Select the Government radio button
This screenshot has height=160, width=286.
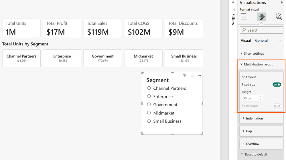(149, 105)
